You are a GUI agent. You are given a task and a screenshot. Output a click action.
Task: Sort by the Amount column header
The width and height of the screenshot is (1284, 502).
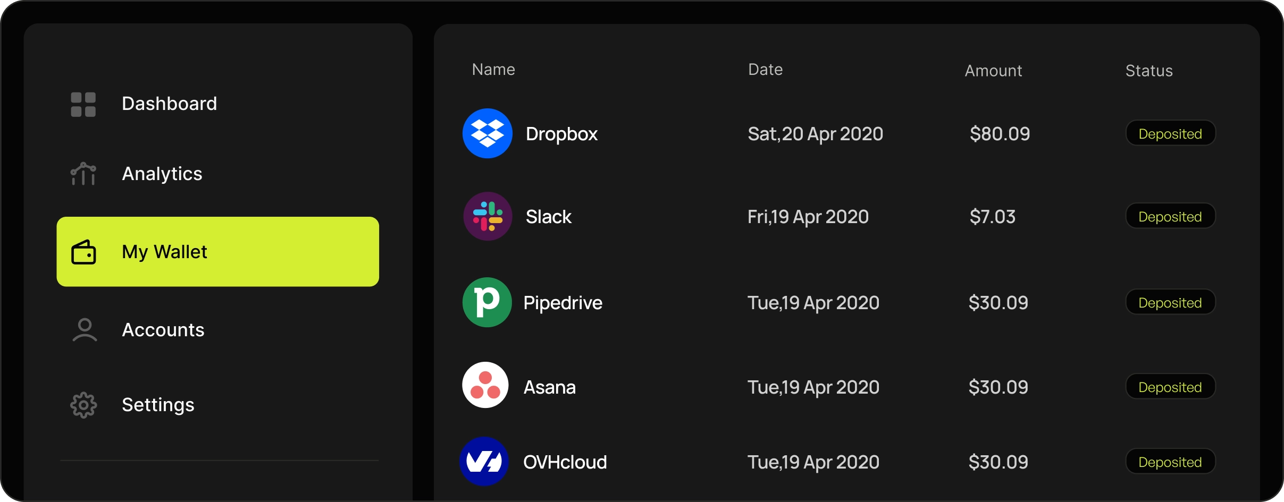coord(993,71)
